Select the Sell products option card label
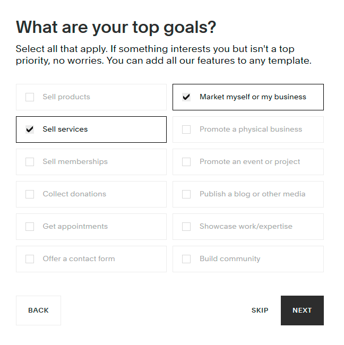The height and width of the screenshot is (345, 344). (66, 97)
